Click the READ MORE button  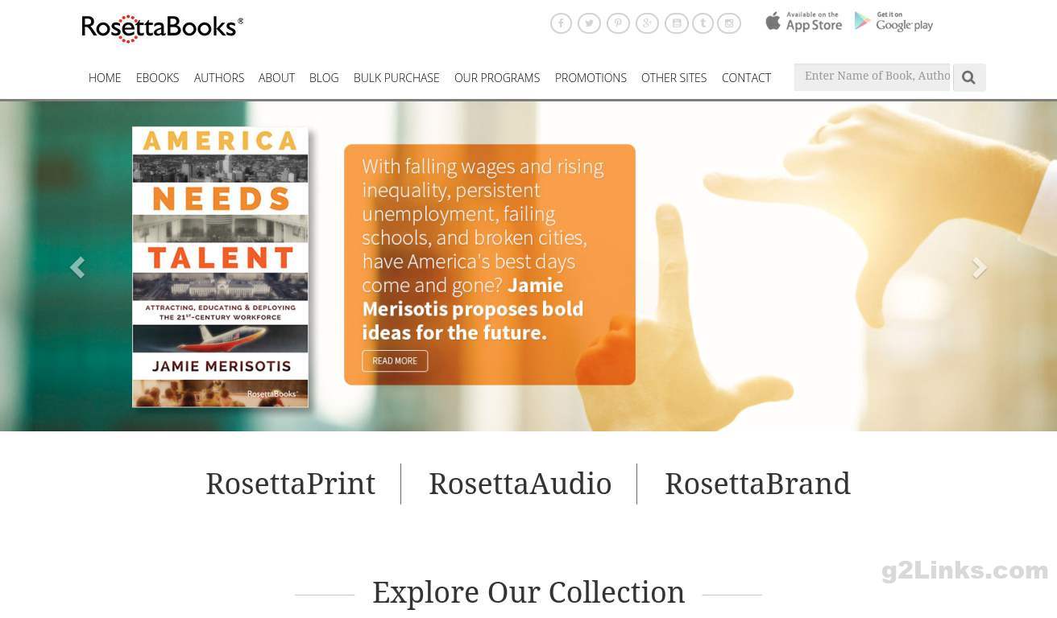(395, 360)
